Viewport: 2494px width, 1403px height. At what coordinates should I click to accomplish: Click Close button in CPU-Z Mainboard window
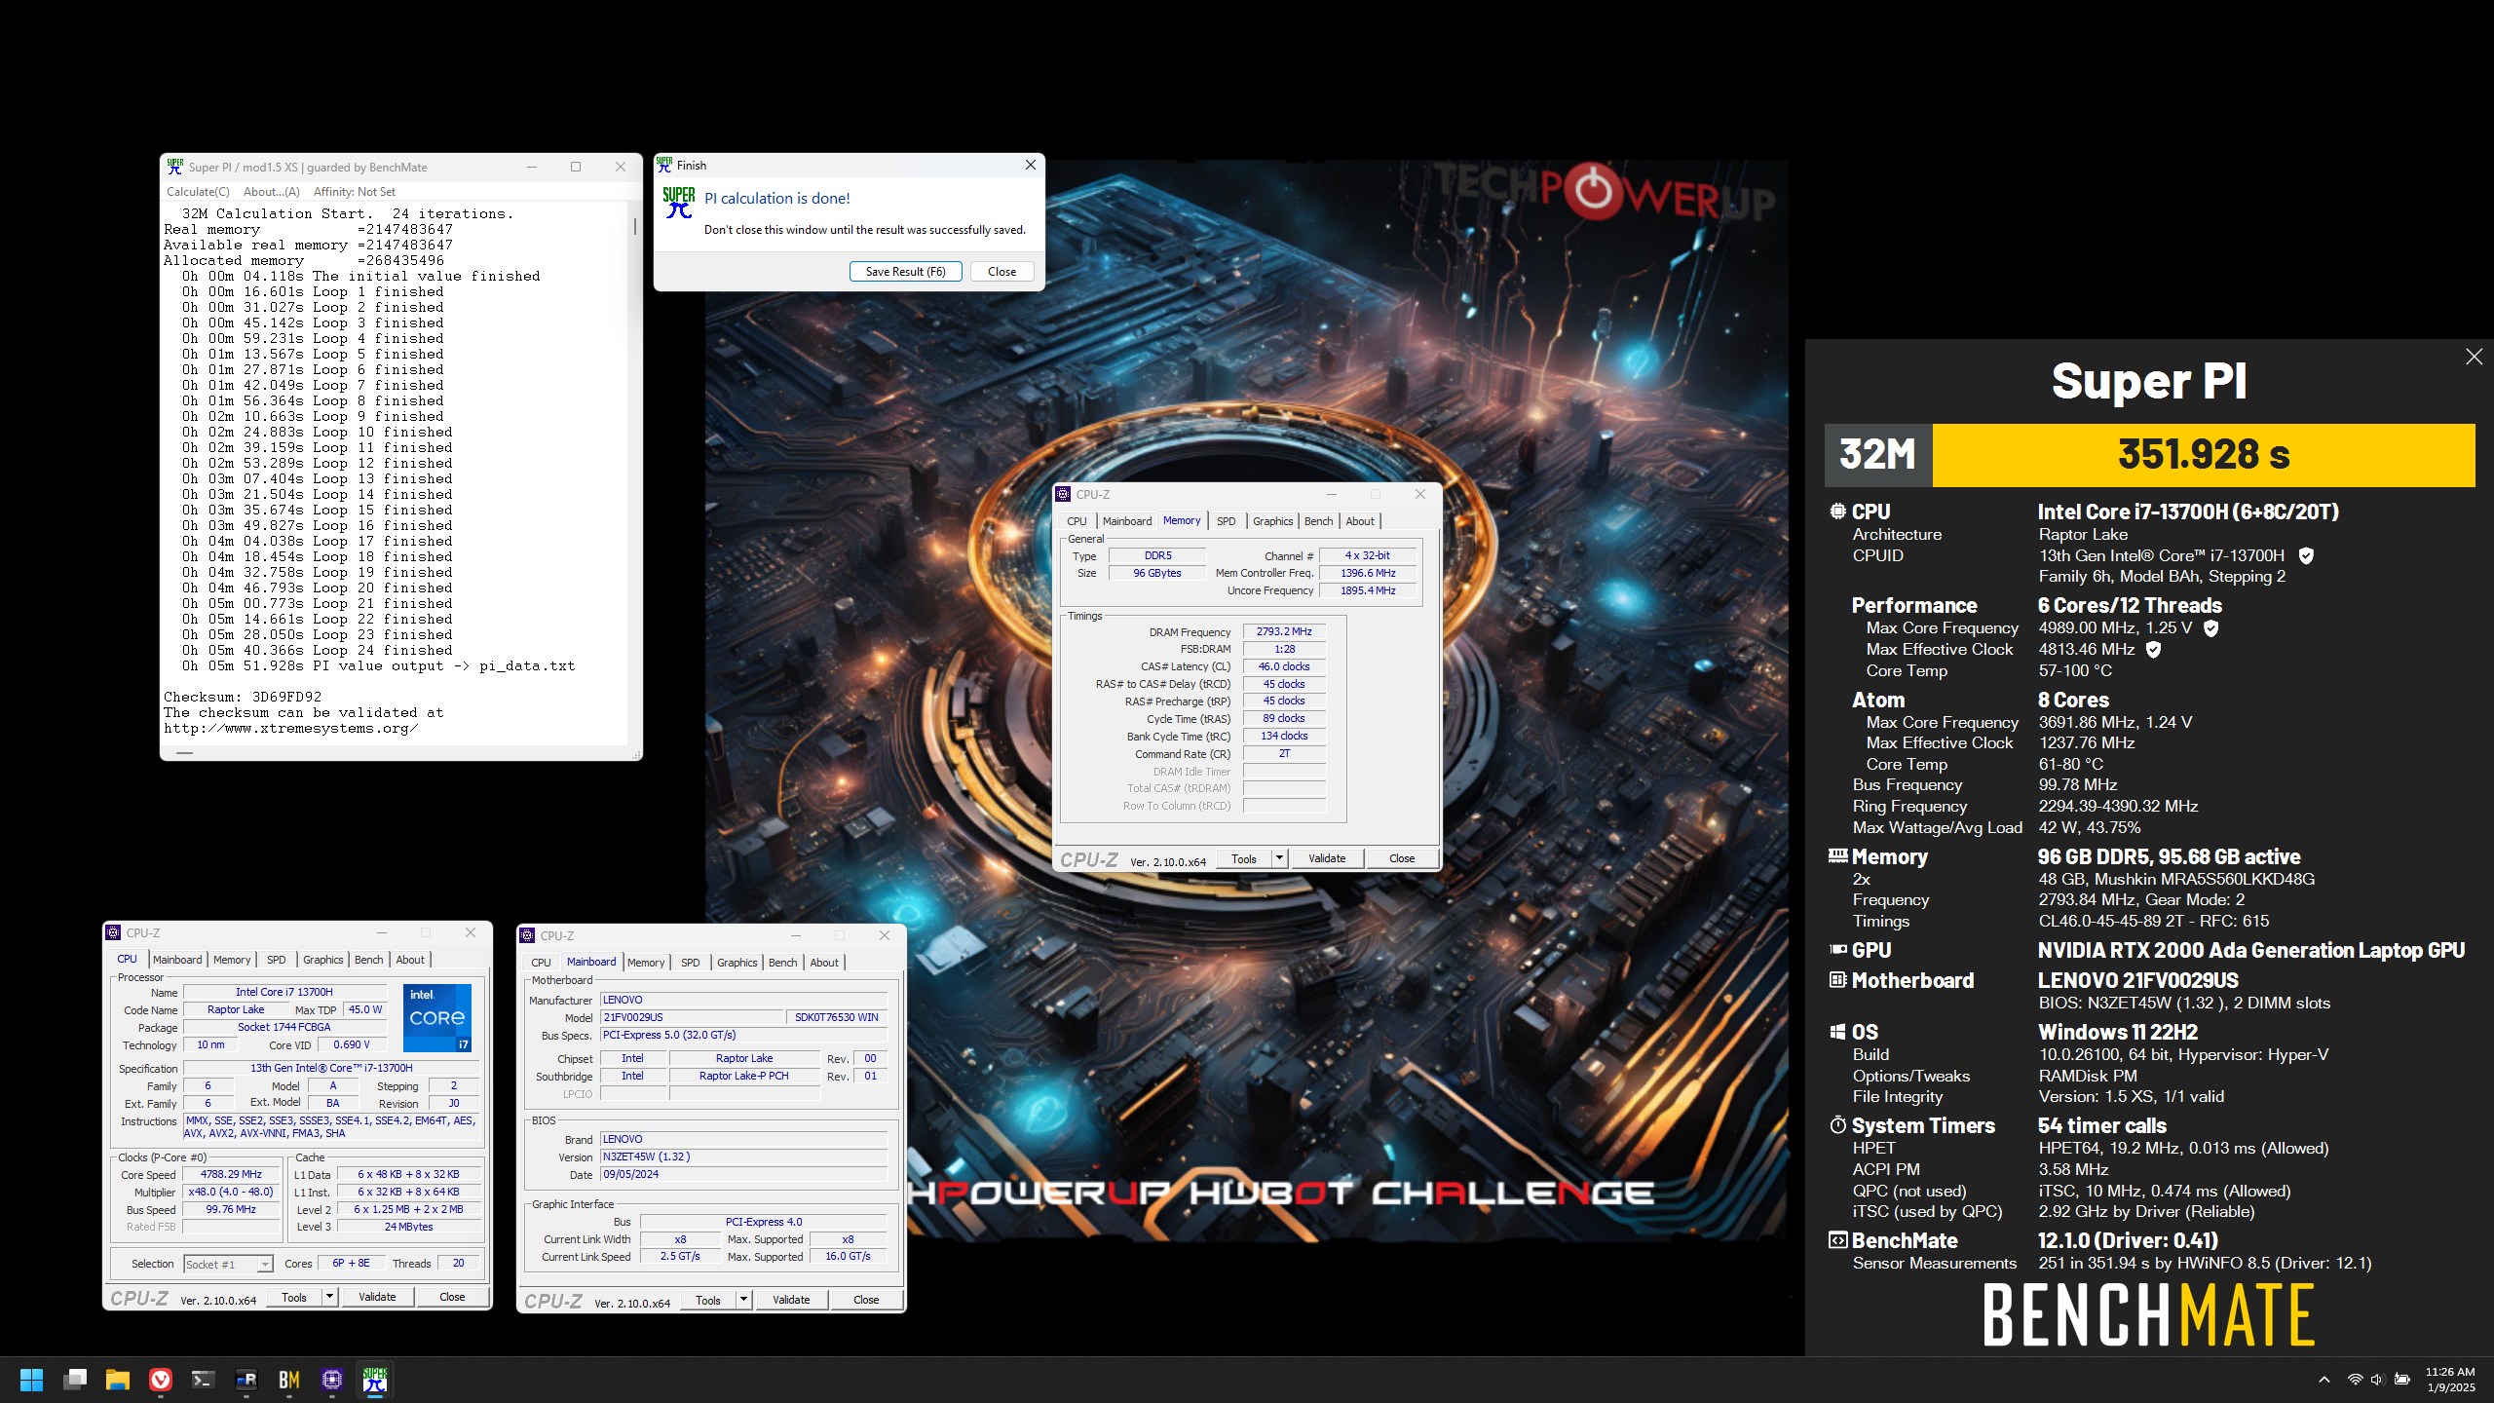866,1300
